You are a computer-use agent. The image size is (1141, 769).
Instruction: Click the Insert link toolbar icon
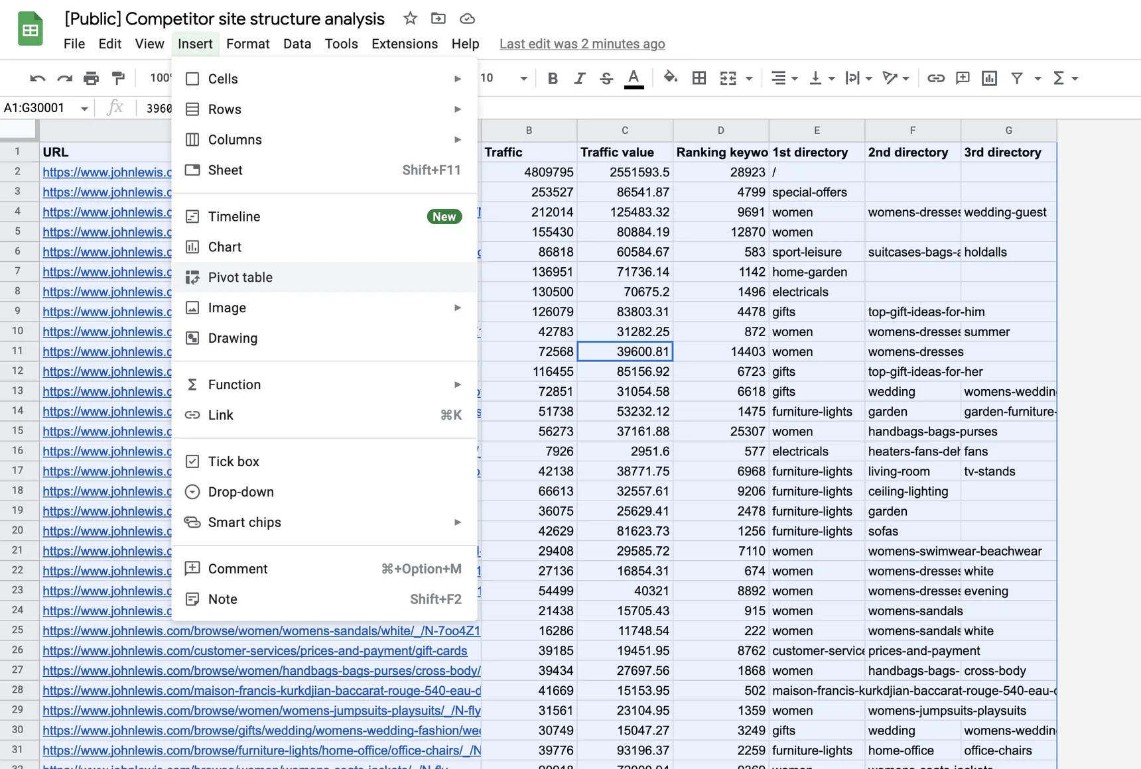pos(936,78)
